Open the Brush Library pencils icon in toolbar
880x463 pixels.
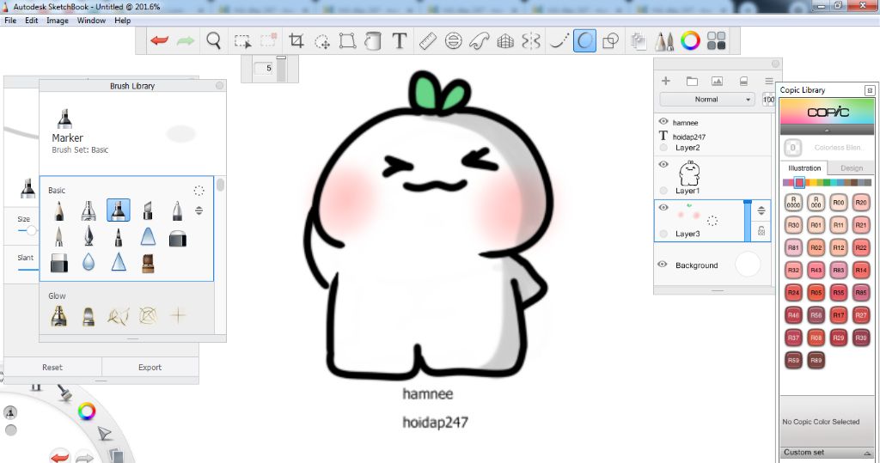(x=664, y=40)
